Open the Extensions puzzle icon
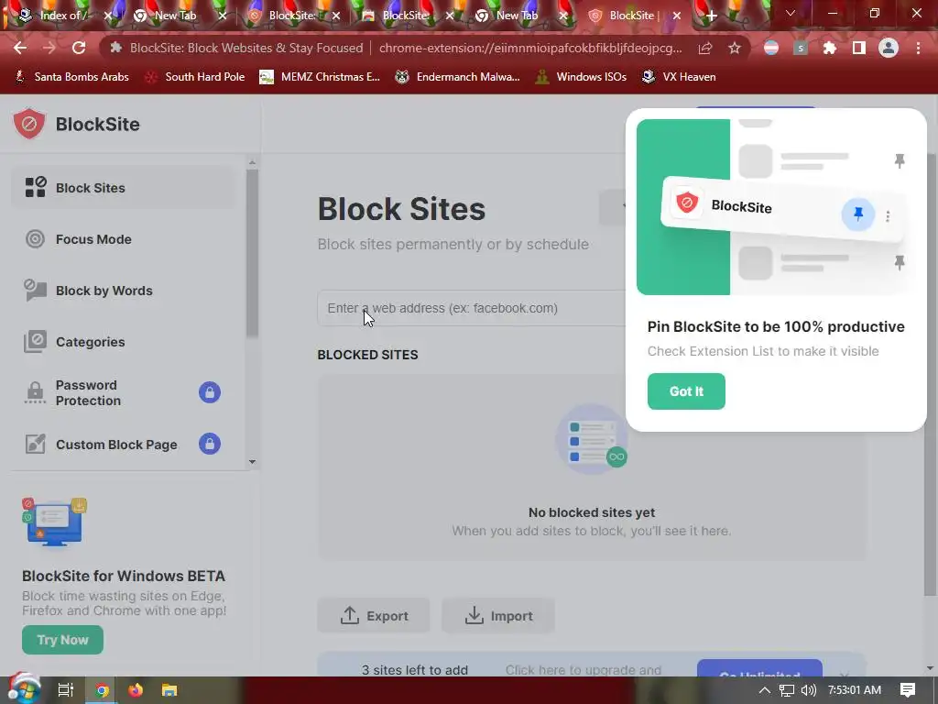The height and width of the screenshot is (704, 938). click(829, 48)
